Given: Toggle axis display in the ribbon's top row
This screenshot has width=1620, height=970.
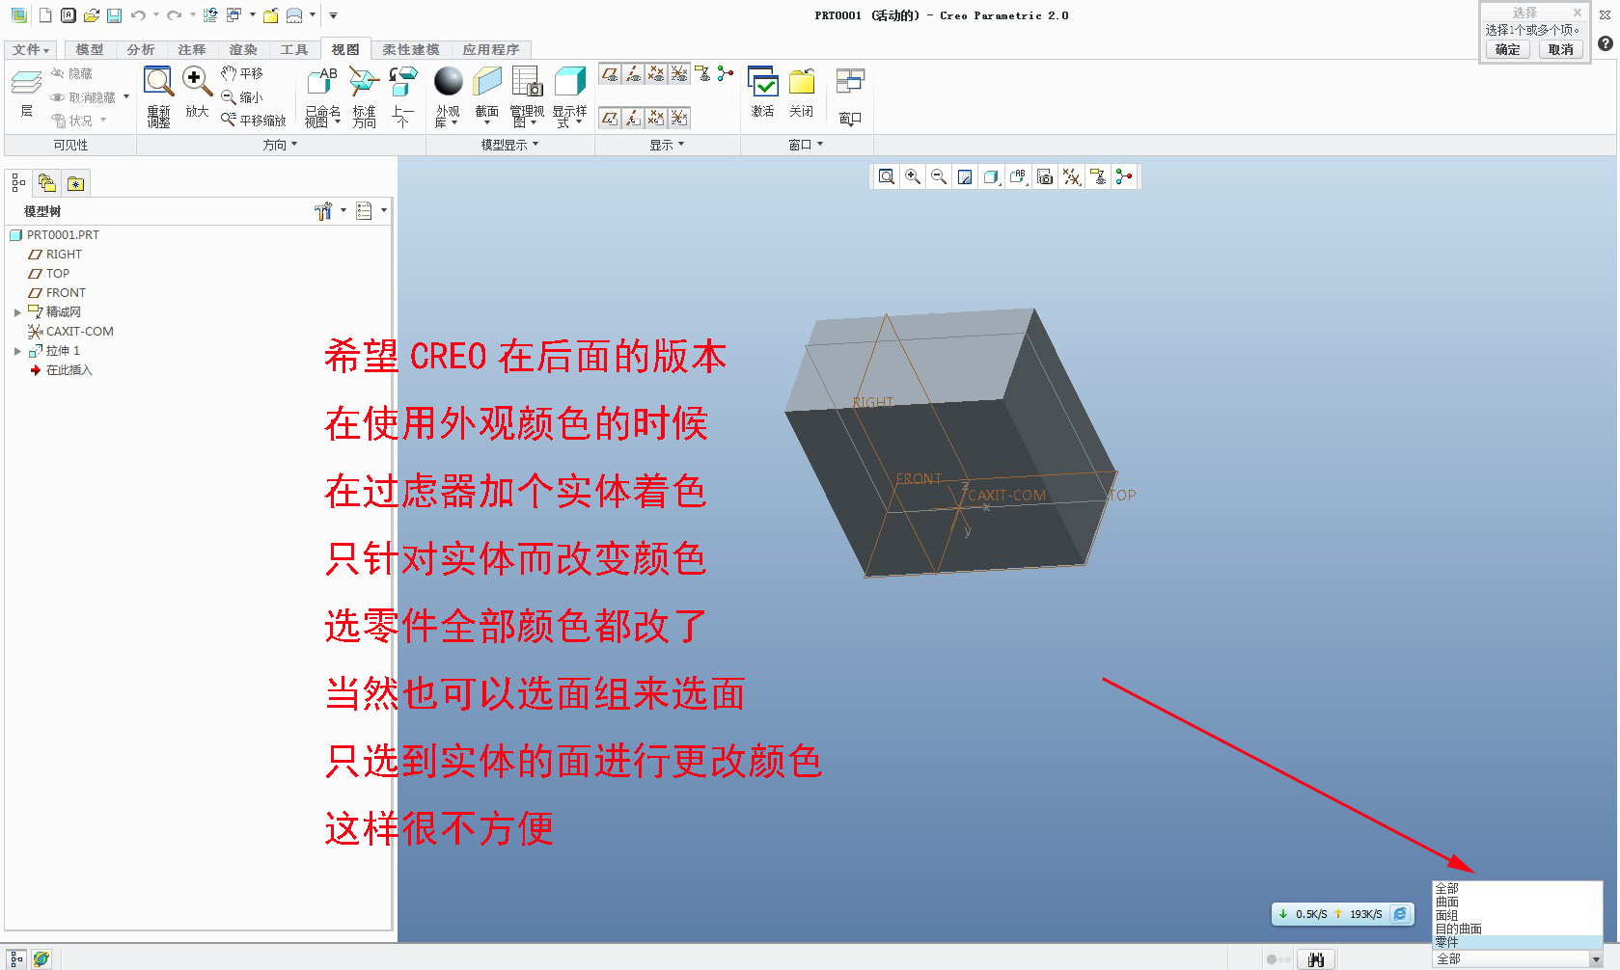Looking at the screenshot, I should [633, 74].
